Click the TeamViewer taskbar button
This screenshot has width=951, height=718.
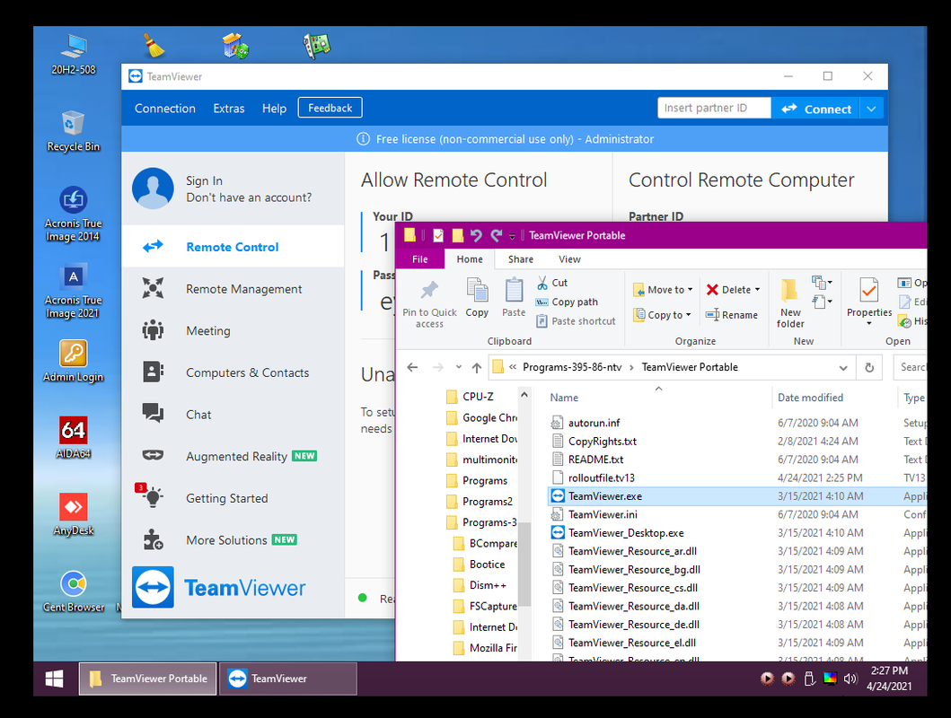click(288, 678)
